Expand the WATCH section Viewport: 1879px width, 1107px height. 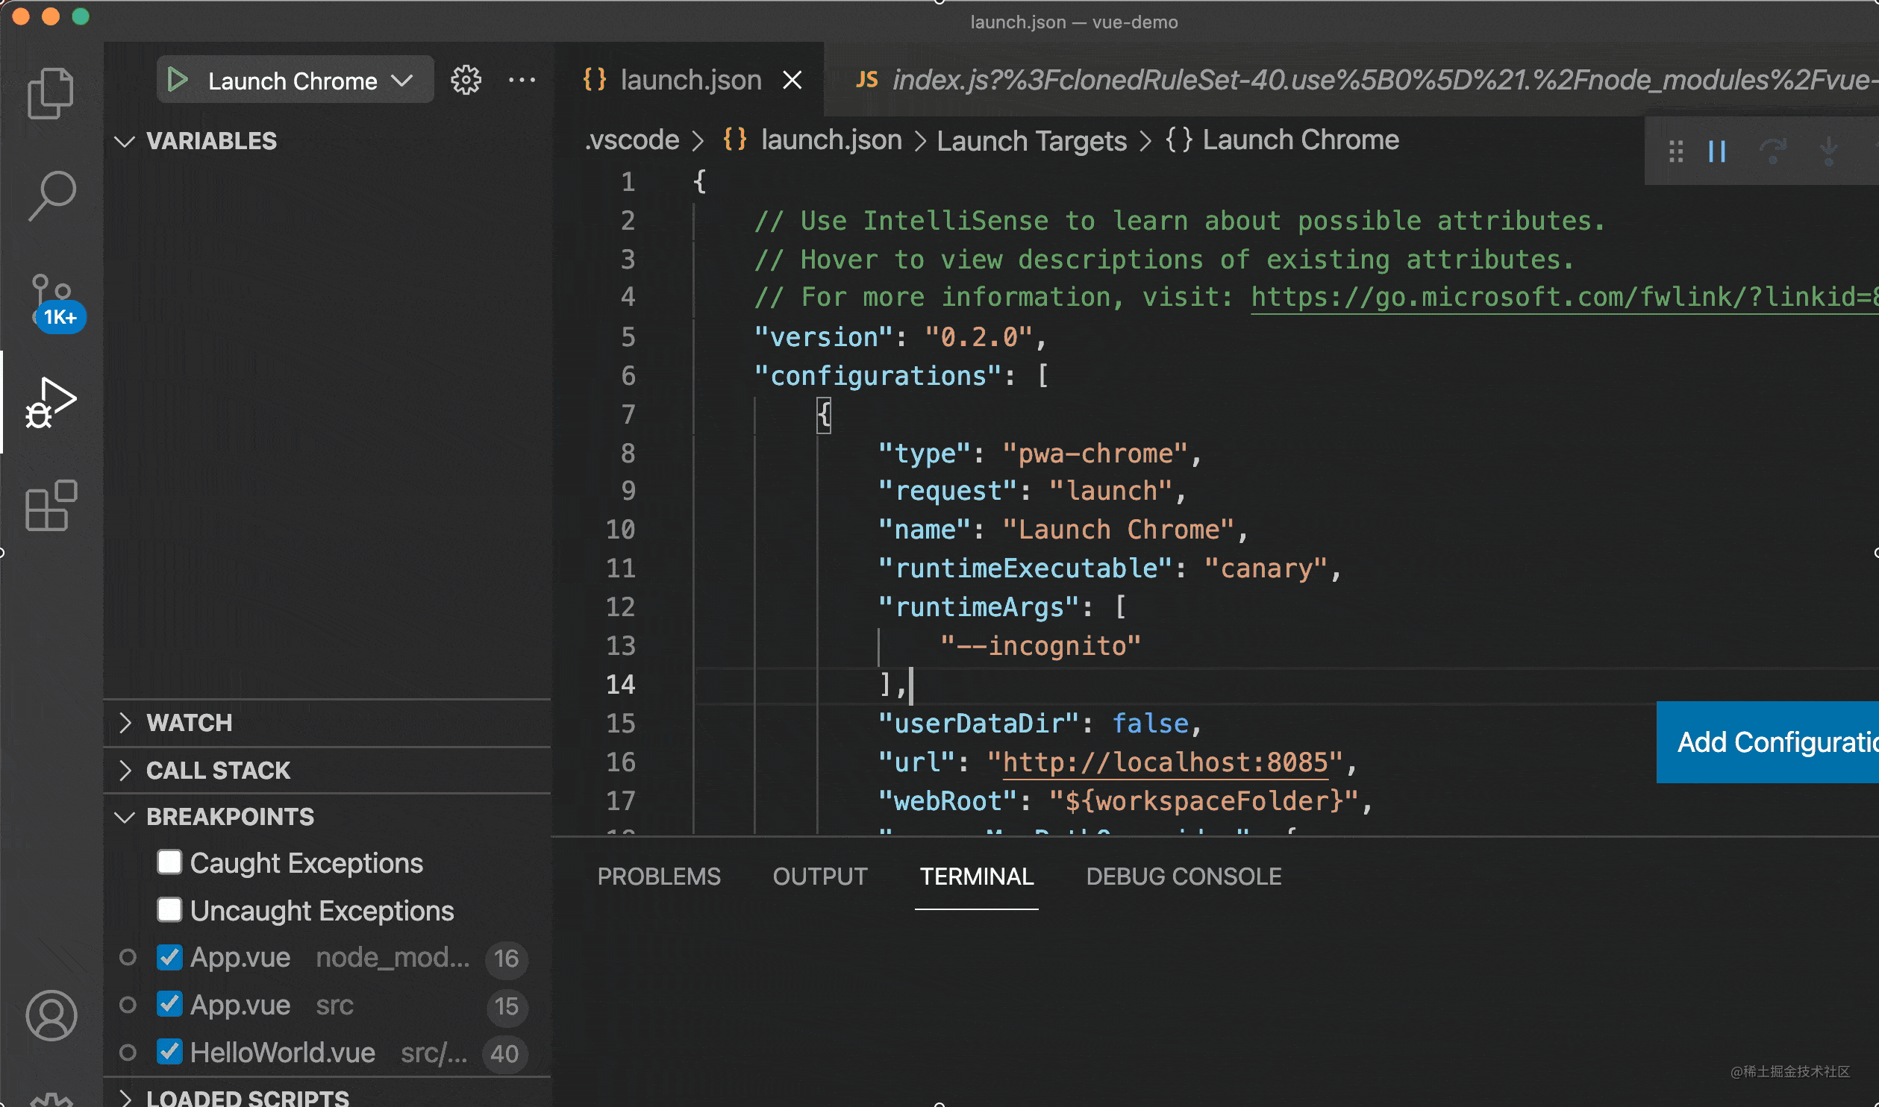[x=189, y=723]
